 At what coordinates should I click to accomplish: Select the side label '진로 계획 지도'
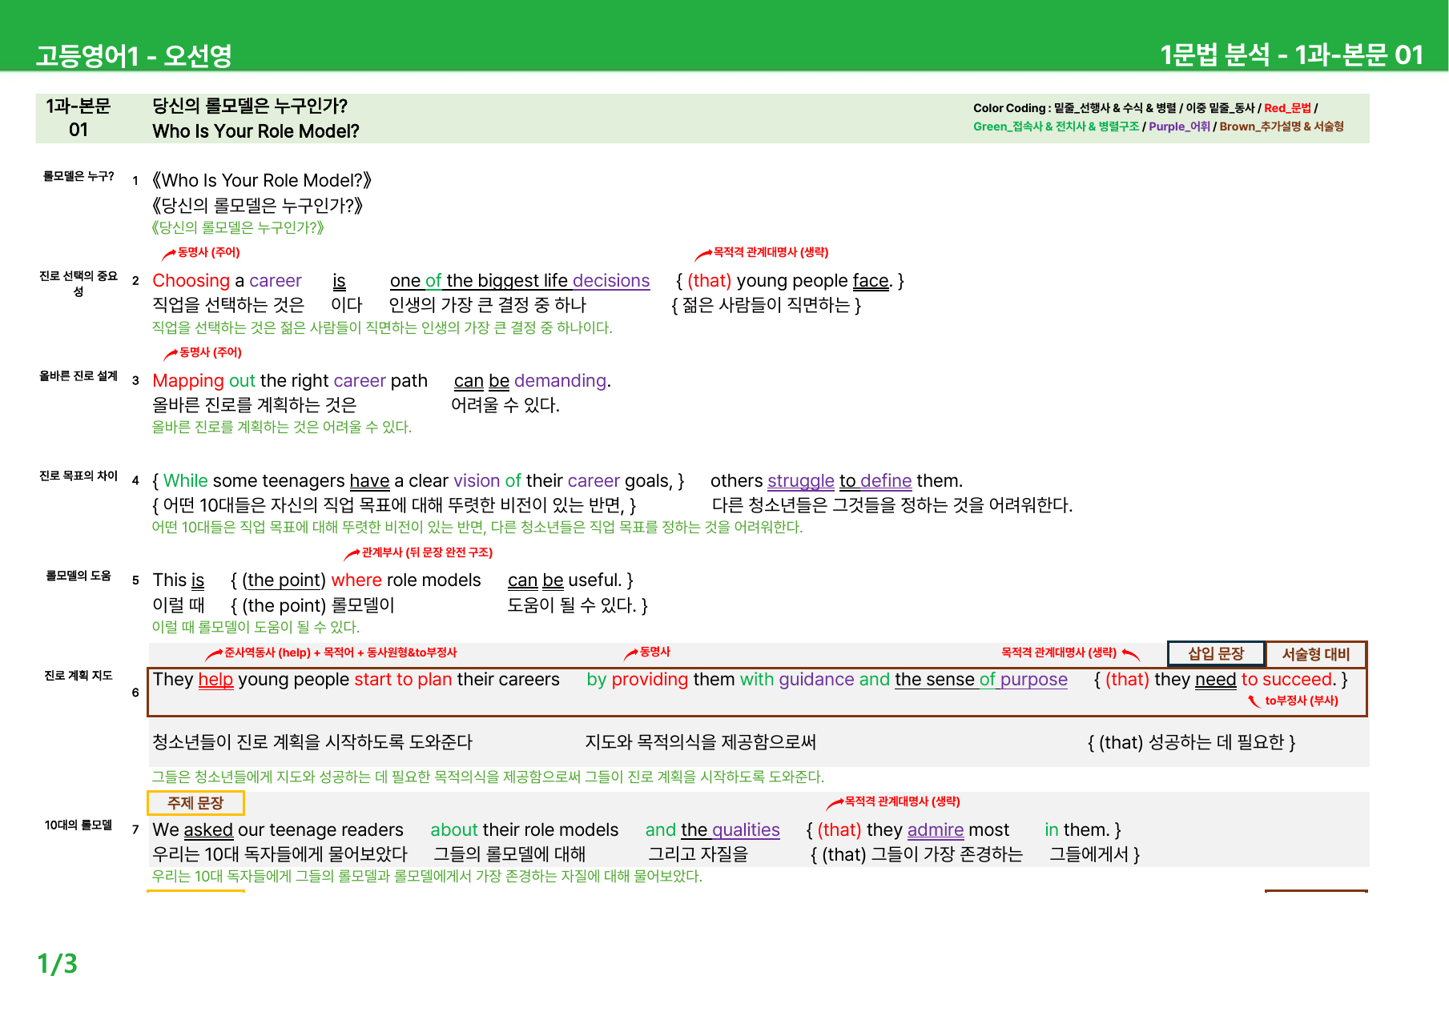[x=78, y=675]
